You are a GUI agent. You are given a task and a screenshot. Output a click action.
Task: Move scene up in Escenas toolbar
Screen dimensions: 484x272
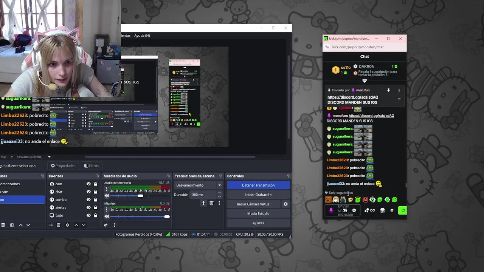coord(21,225)
